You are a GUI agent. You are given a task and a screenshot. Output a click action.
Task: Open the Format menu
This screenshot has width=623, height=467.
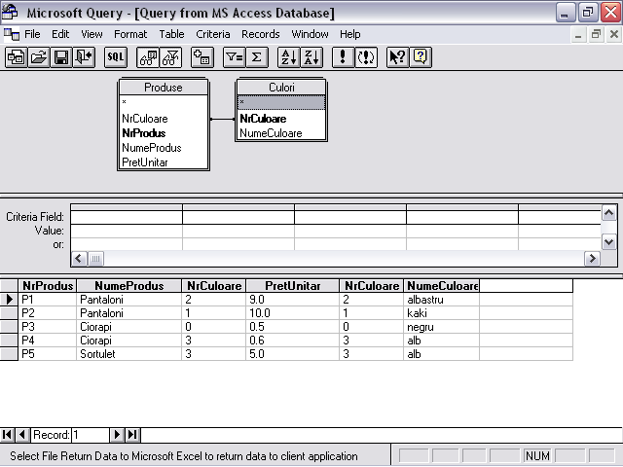click(x=130, y=34)
